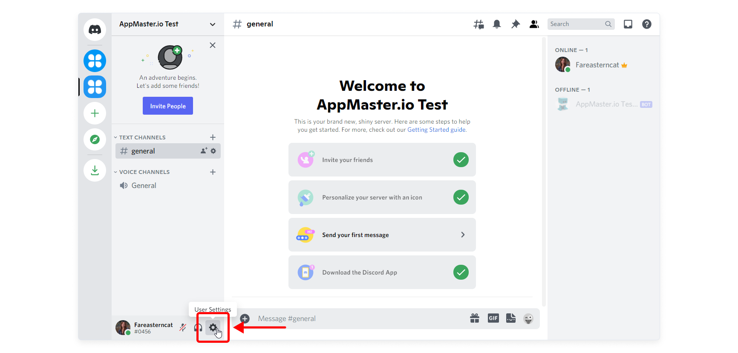This screenshot has height=353, width=738.
Task: Open AppMaster.io Test server dropdown
Action: click(168, 24)
